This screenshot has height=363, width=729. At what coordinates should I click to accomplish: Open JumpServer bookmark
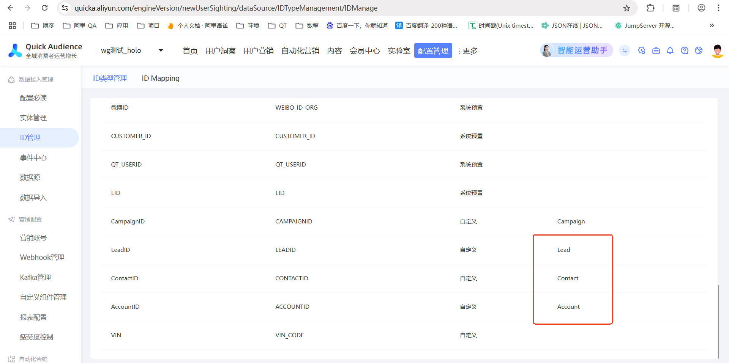pos(645,25)
